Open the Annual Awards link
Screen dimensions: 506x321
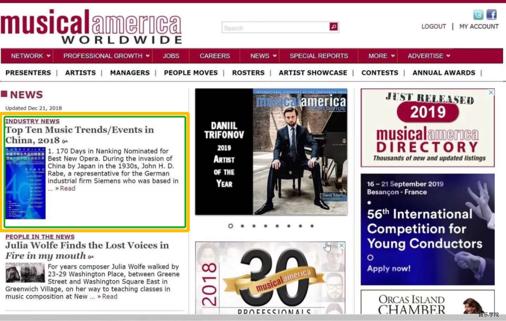pyautogui.click(x=444, y=73)
